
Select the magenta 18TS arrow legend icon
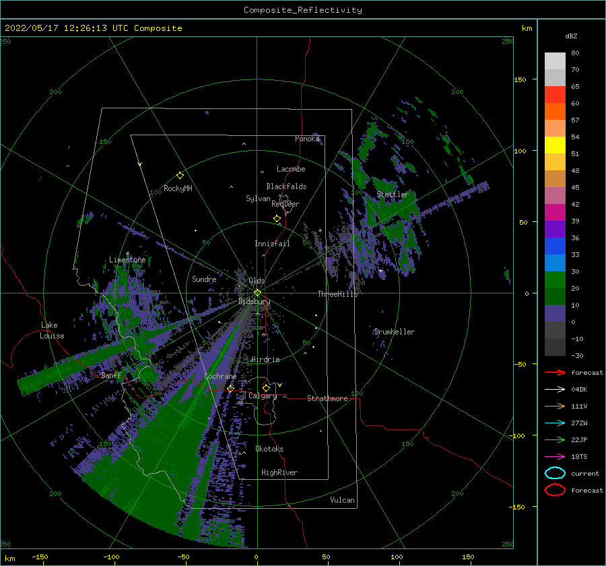(x=555, y=457)
